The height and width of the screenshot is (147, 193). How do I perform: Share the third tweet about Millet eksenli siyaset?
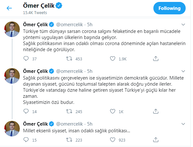pyautogui.click(x=155, y=140)
